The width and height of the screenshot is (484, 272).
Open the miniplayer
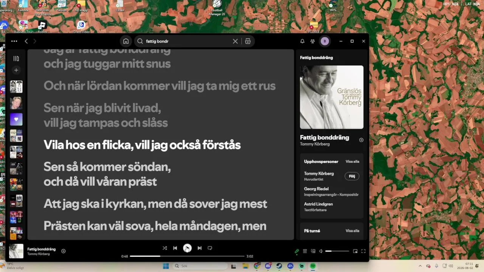point(355,251)
